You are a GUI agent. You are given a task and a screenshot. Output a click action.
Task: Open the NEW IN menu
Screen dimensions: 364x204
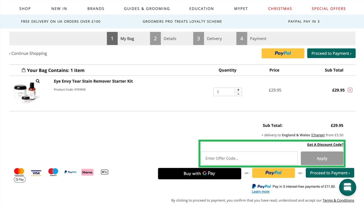[x=59, y=8]
